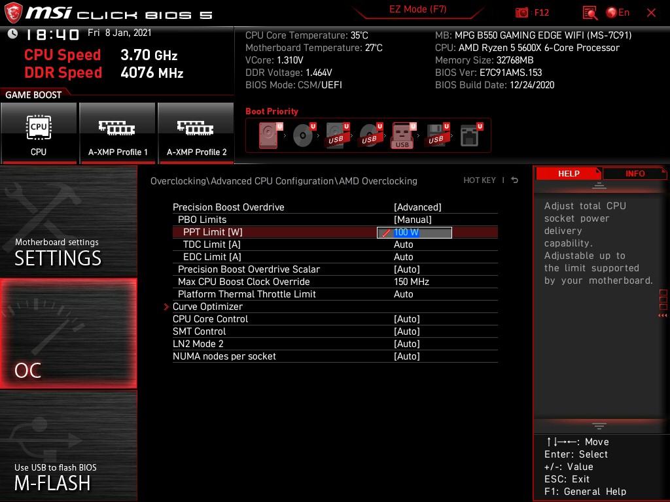This screenshot has width=670, height=502.
Task: Select the TDC Limit [A] row
Action: pos(335,244)
